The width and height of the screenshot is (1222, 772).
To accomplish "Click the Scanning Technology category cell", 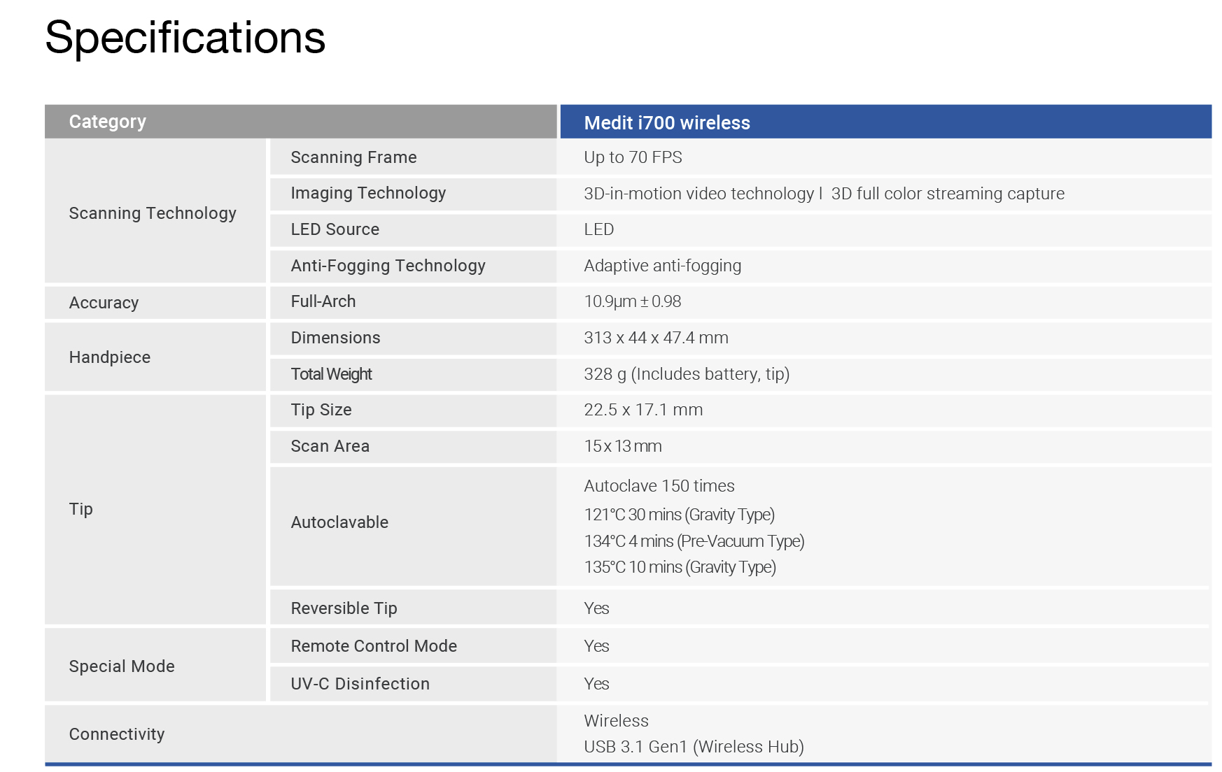I will point(152,213).
